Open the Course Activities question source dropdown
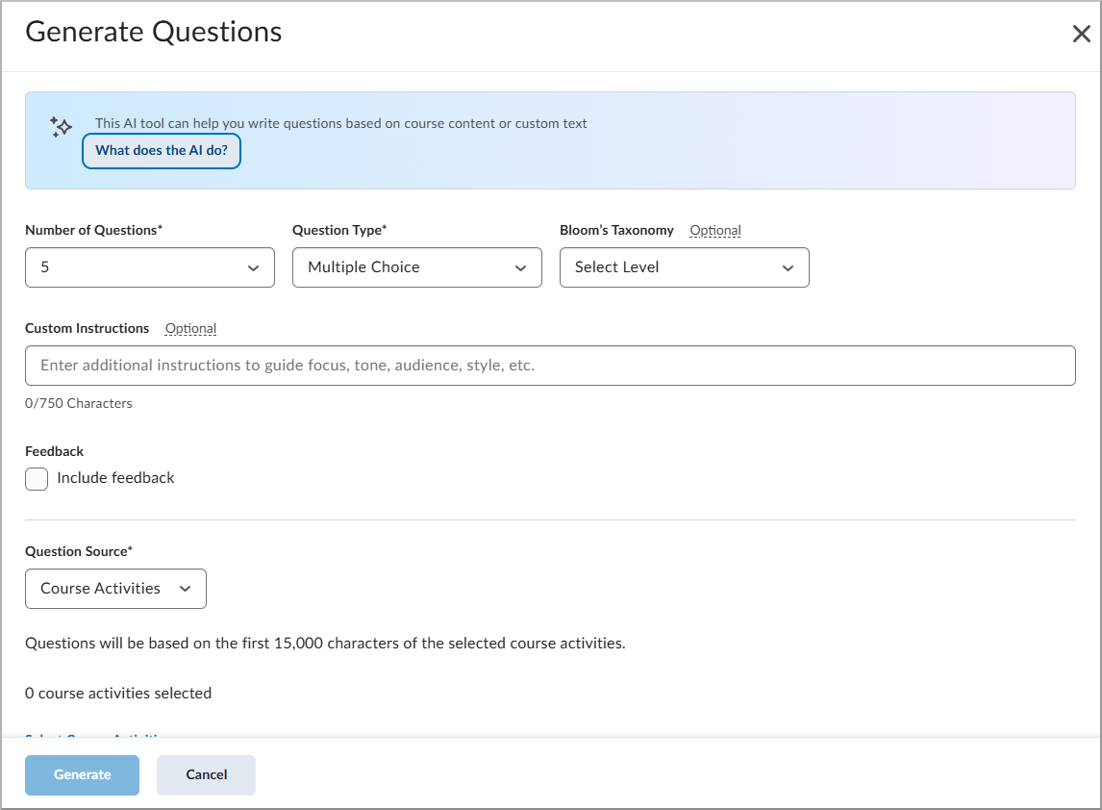The width and height of the screenshot is (1102, 810). pyautogui.click(x=115, y=588)
